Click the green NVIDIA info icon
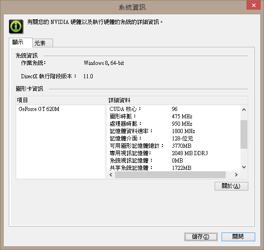264x250 pixels. 16,27
